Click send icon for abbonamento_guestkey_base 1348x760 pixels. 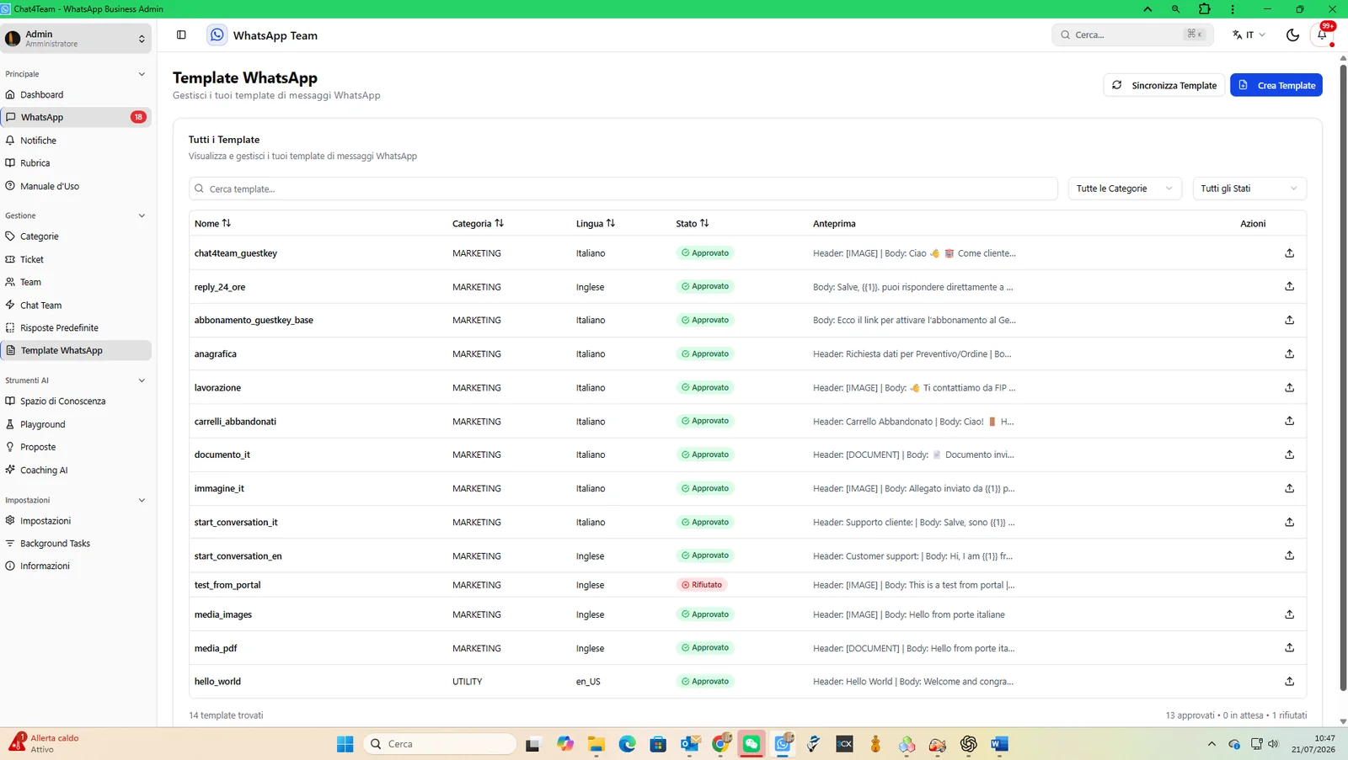pos(1289,320)
